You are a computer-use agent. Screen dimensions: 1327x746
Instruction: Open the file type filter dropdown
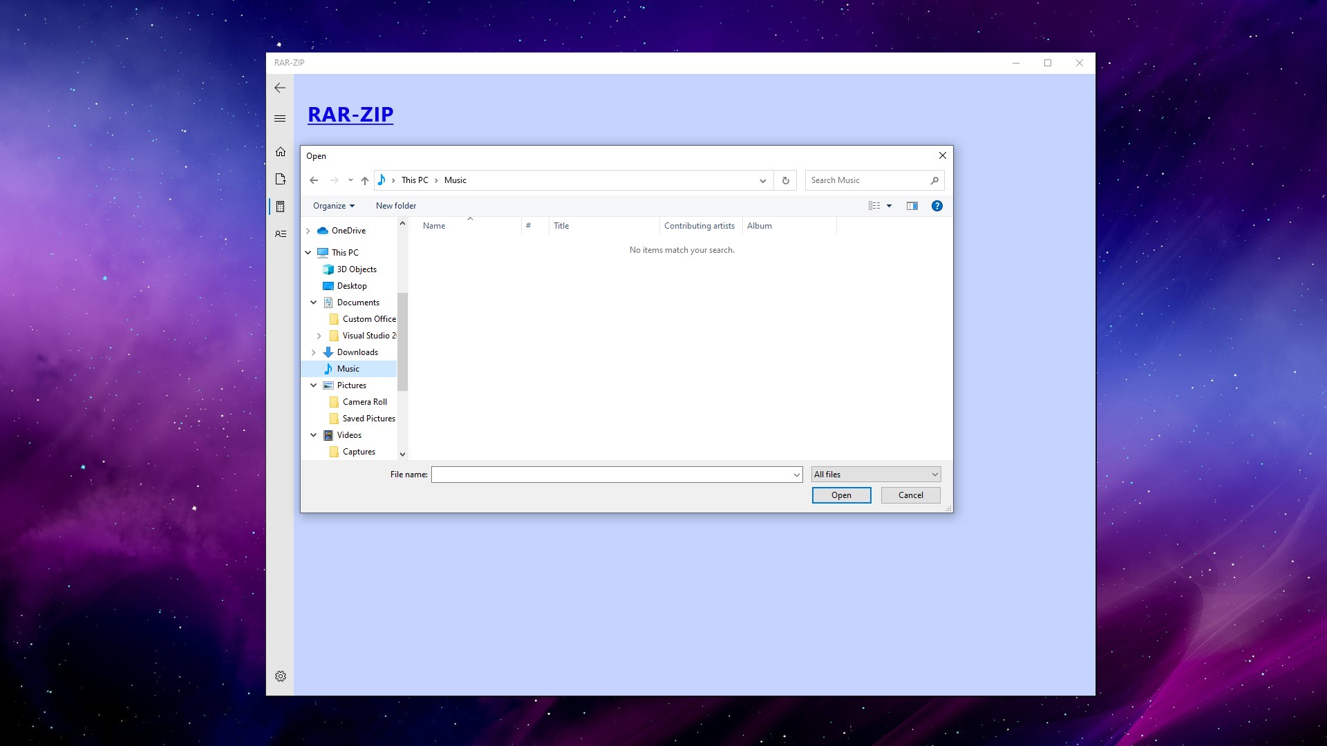click(x=874, y=474)
